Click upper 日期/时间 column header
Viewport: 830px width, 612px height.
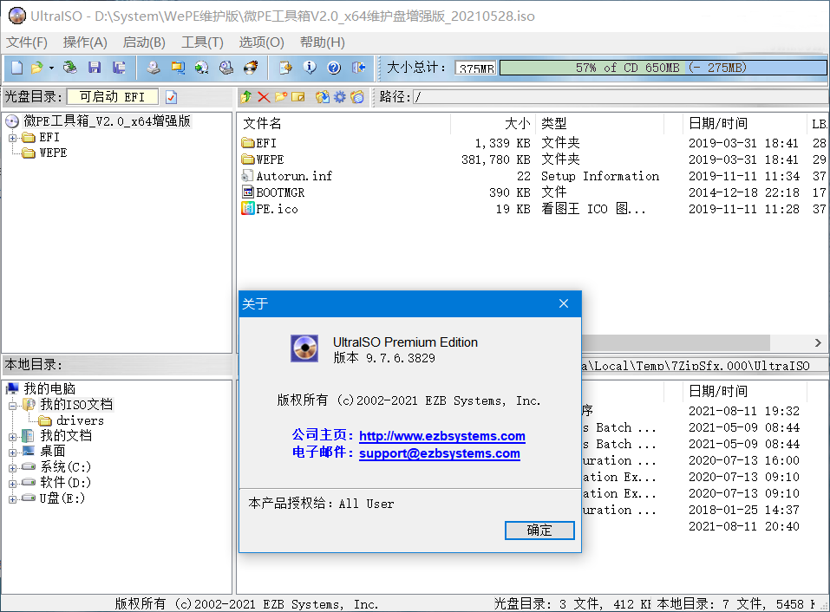tap(744, 124)
